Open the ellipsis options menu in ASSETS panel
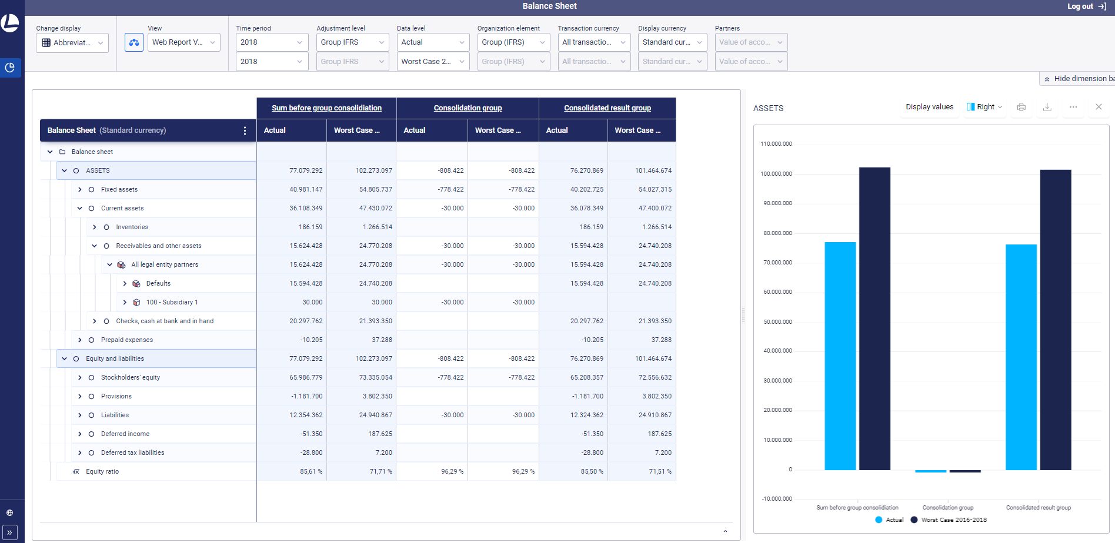 tap(1073, 107)
